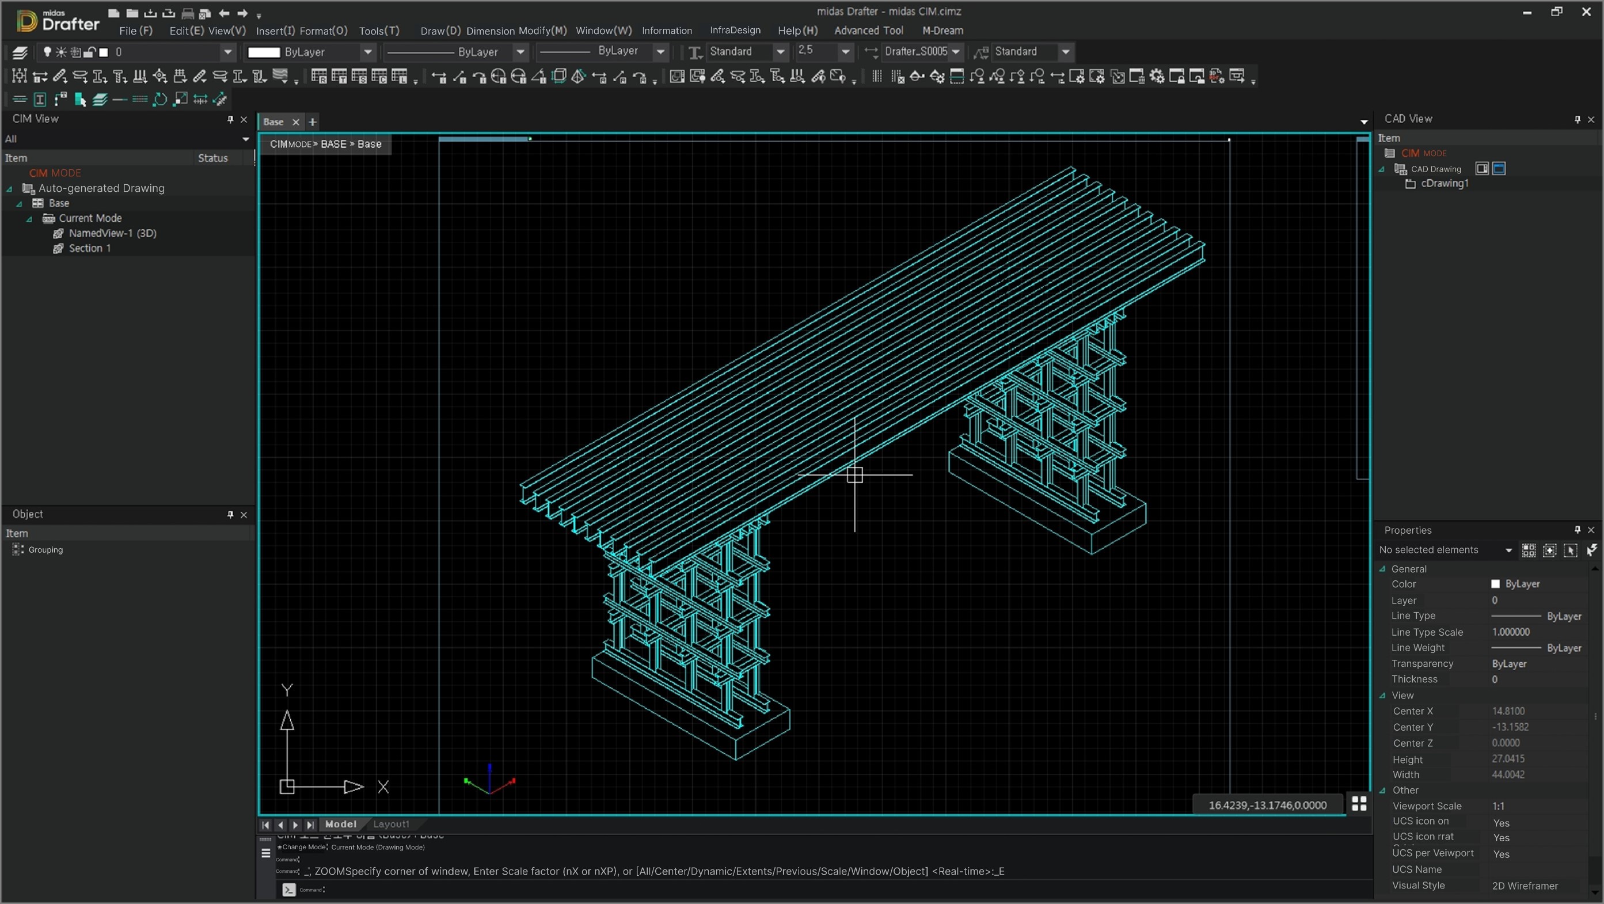The width and height of the screenshot is (1604, 904).
Task: Pin the Properties panel
Action: click(1577, 530)
